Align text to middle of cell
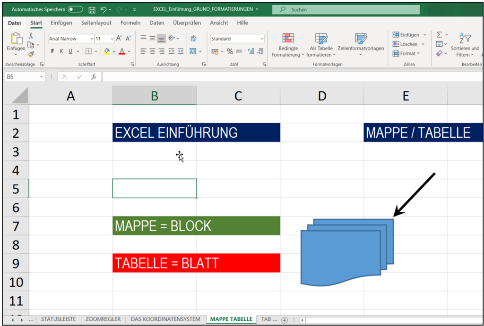The height and width of the screenshot is (326, 484). point(153,39)
